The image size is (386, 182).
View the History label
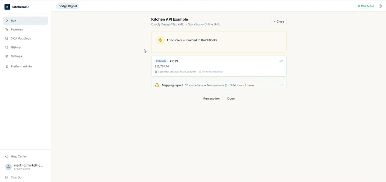click(16, 47)
